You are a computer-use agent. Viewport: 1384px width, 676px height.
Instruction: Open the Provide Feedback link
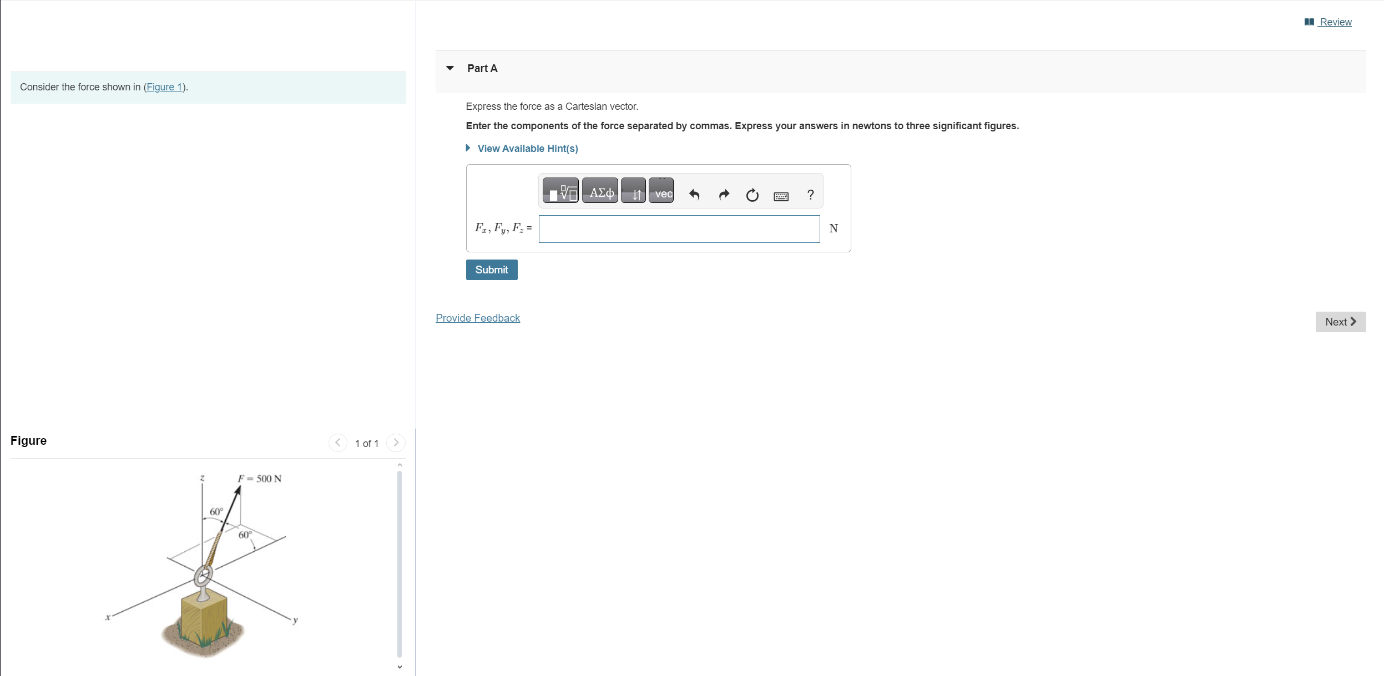point(478,318)
